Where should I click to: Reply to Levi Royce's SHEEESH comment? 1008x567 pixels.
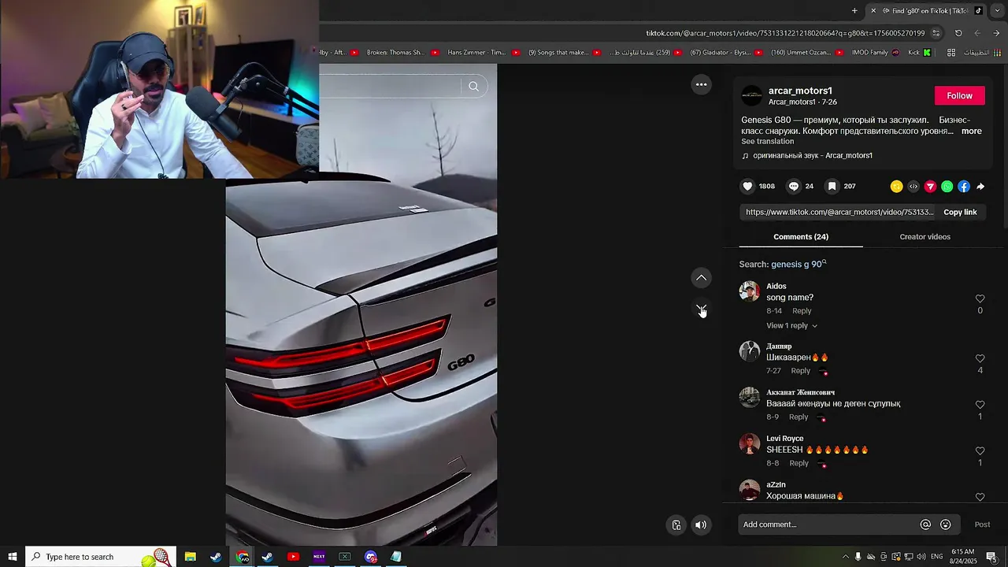799,464
